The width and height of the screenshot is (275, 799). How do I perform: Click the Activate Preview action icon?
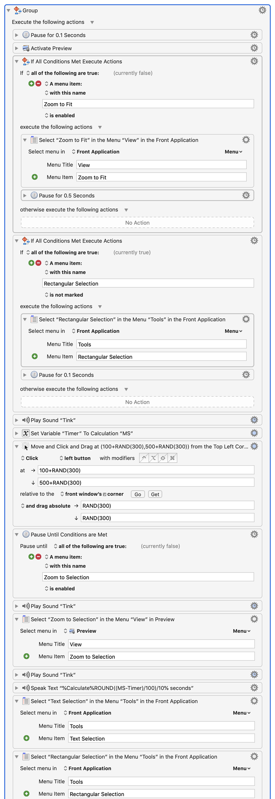pos(26,48)
